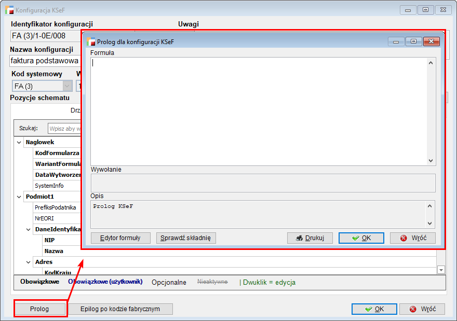Click the Nazwa konfiguracji field

[x=44, y=60]
